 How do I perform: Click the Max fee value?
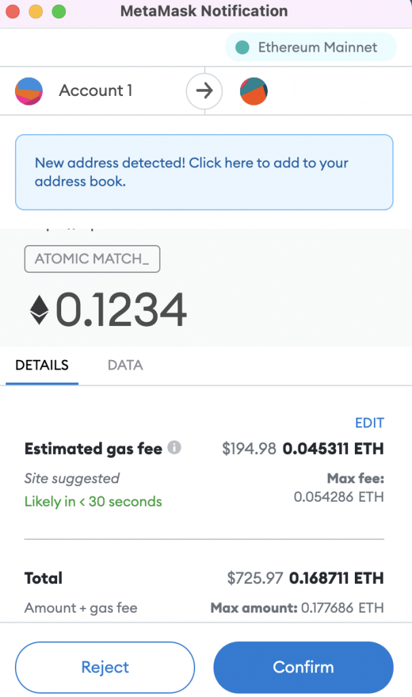click(x=339, y=496)
